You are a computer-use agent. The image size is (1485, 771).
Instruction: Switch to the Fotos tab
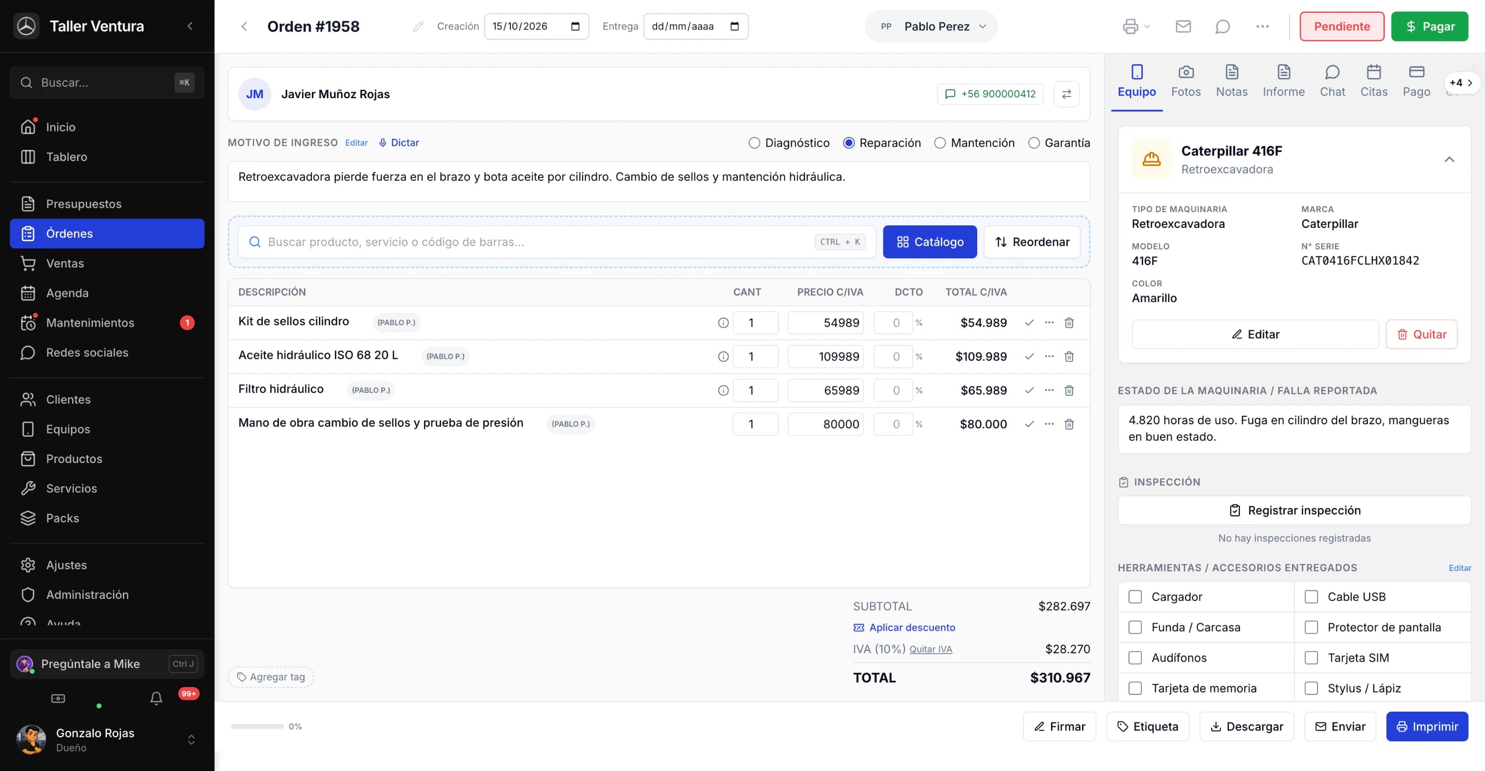1185,82
